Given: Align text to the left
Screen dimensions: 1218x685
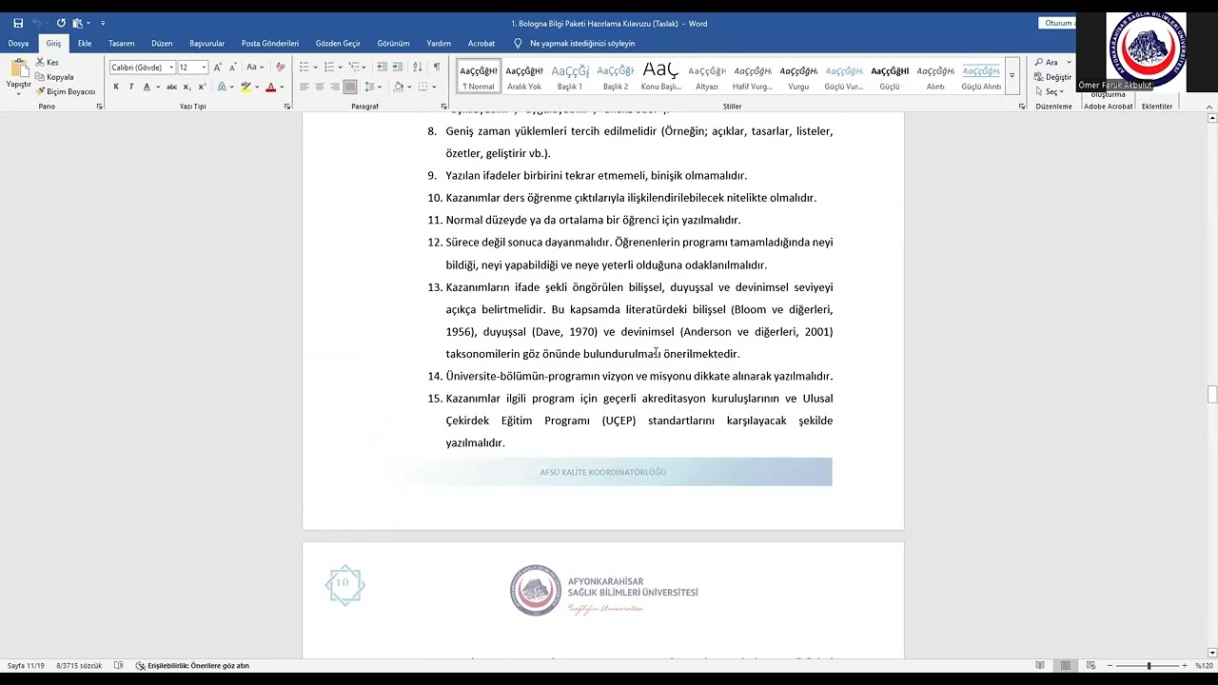Looking at the screenshot, I should click(x=304, y=87).
